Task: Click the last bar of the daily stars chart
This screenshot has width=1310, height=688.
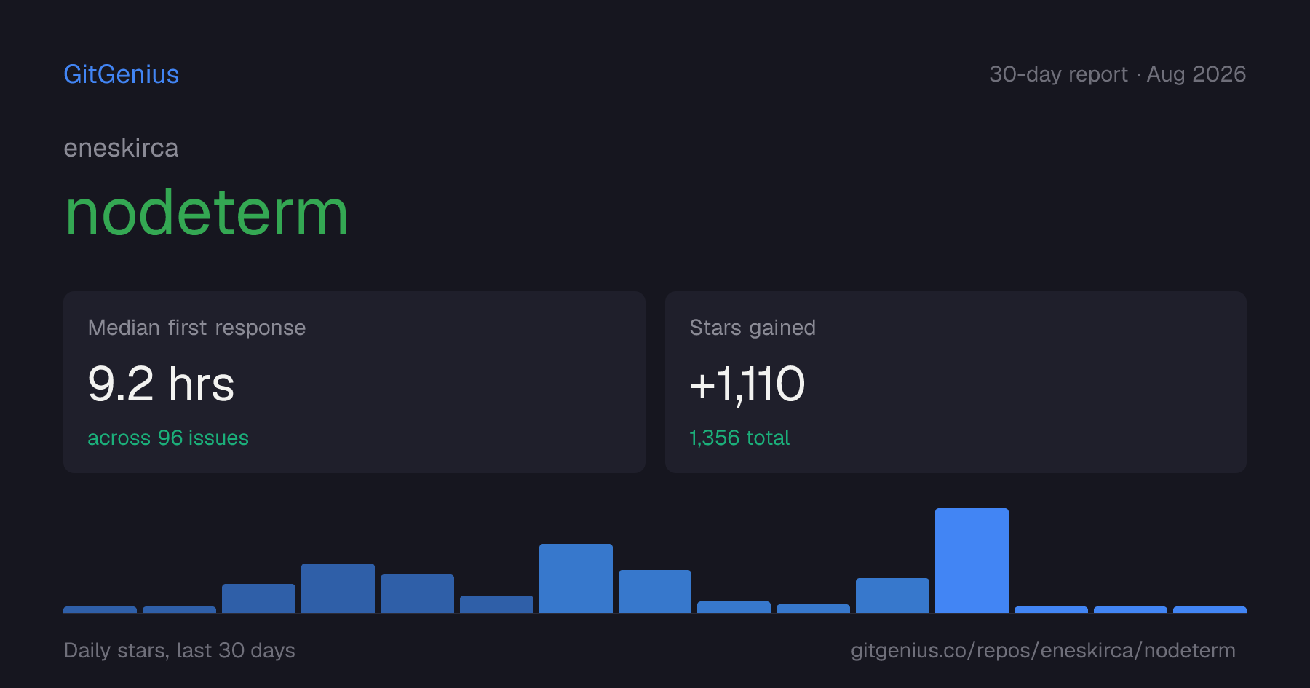Action: (1210, 609)
